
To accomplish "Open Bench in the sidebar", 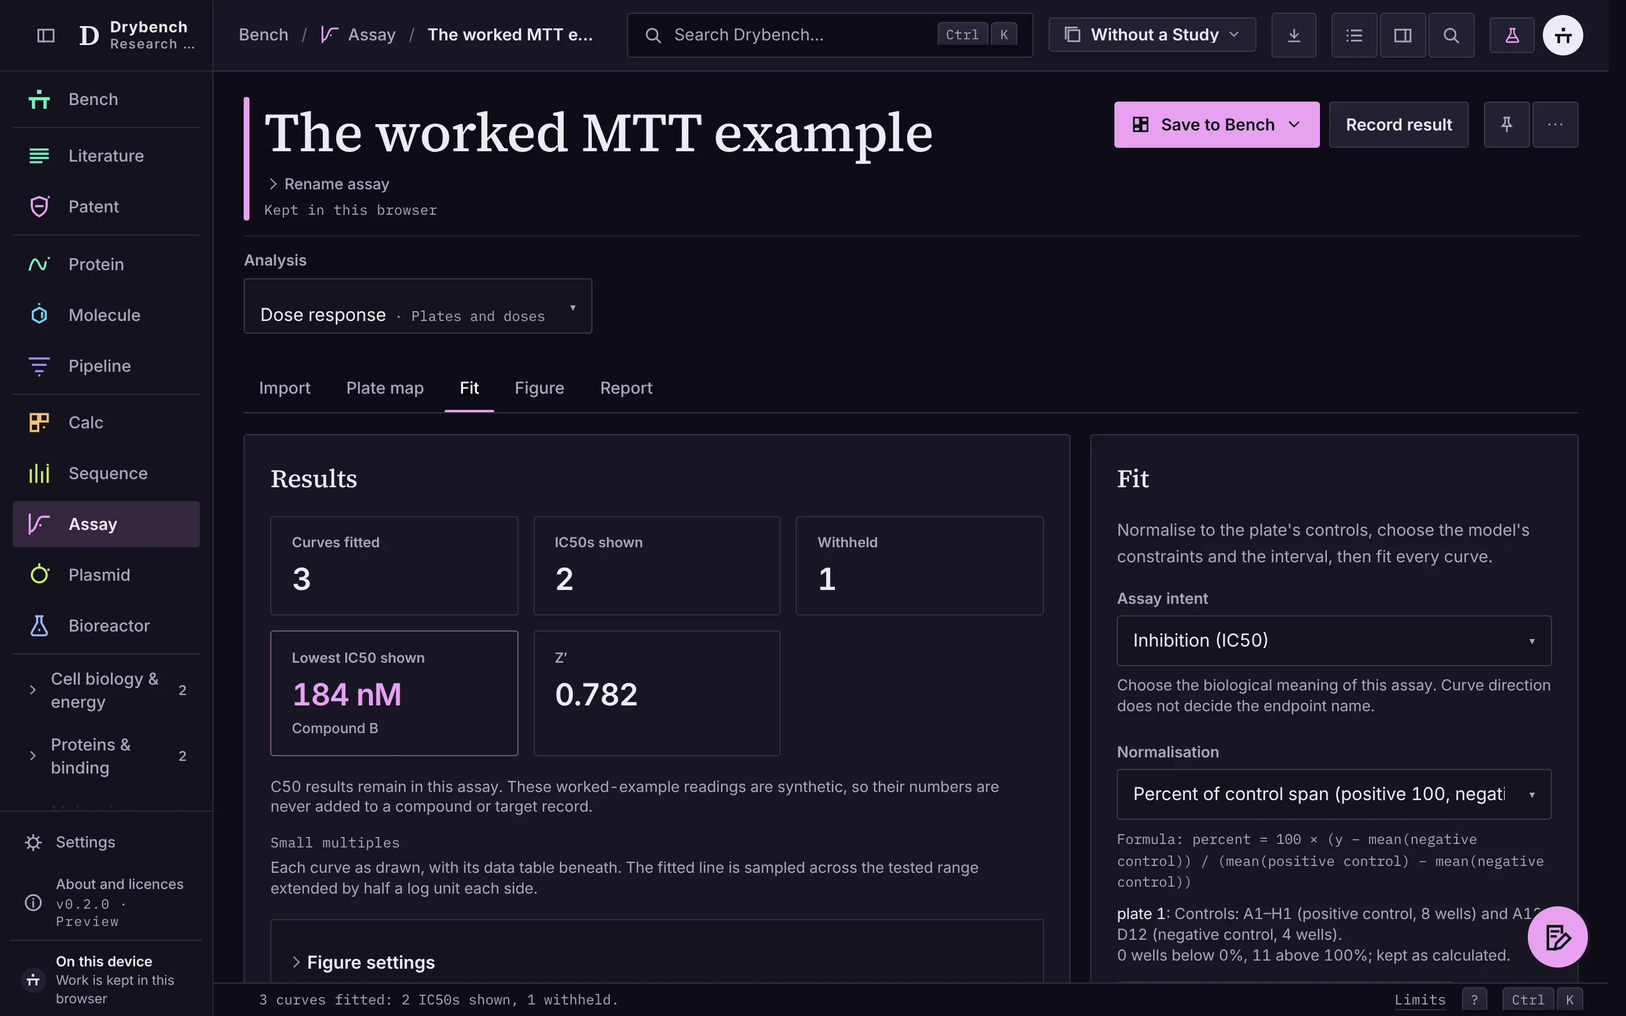I will [106, 99].
